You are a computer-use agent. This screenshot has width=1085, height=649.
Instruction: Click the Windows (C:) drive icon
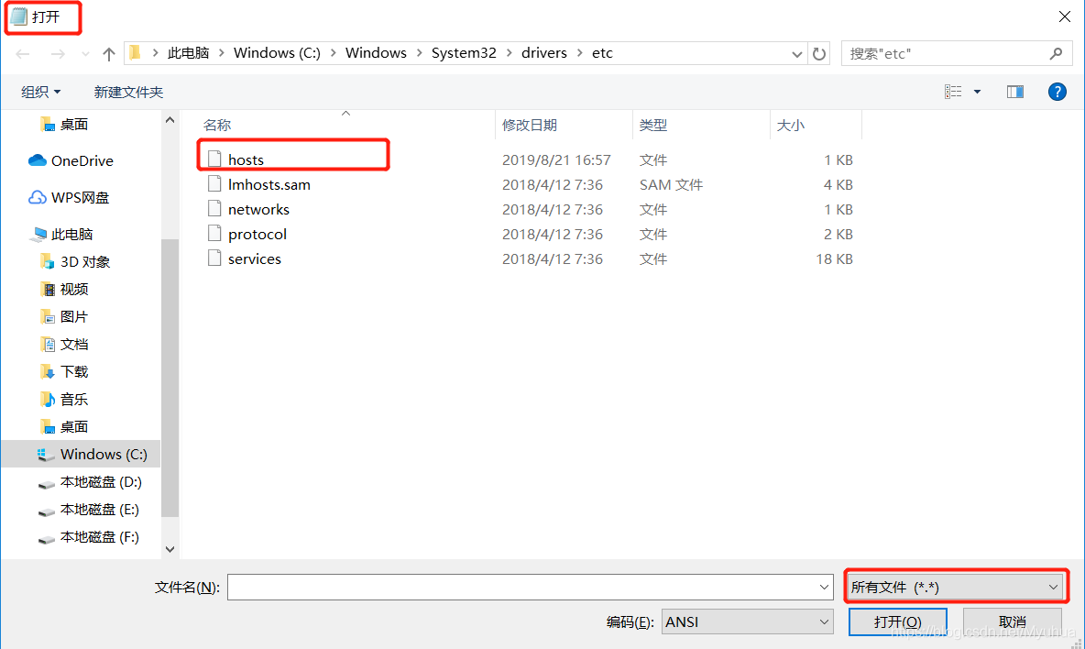pyautogui.click(x=46, y=455)
